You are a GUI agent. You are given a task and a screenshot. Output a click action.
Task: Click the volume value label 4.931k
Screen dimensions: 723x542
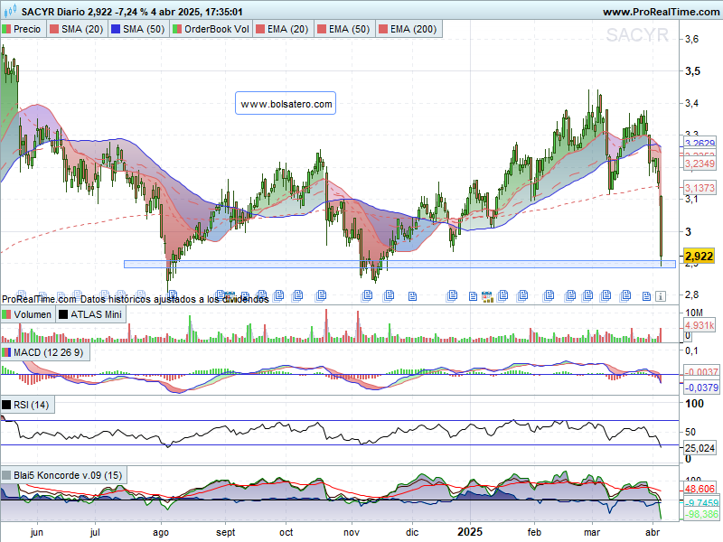tap(699, 325)
